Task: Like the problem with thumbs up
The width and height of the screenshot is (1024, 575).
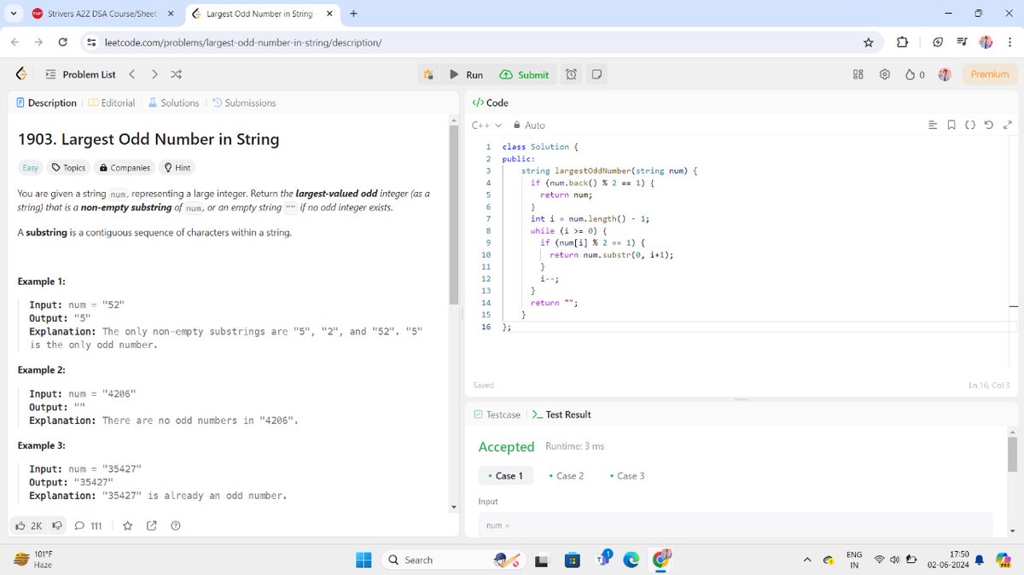Action: (x=29, y=526)
